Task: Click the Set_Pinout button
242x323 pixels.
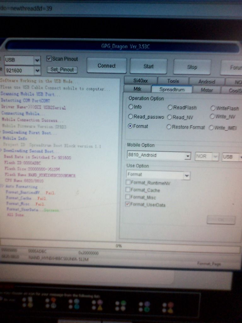Action: [x=62, y=70]
